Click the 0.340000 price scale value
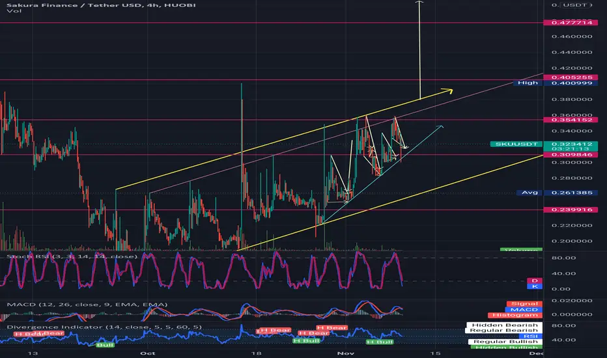Screen dimensions: 607x358 tap(572, 131)
